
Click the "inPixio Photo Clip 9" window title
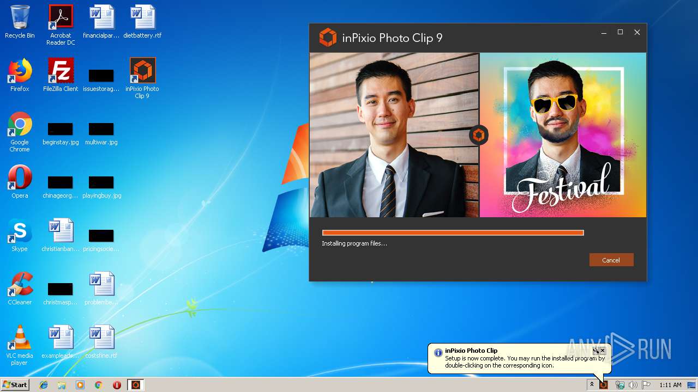coord(392,38)
